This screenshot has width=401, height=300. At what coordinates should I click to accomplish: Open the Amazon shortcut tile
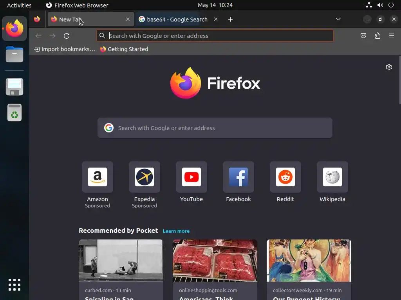pos(98,177)
